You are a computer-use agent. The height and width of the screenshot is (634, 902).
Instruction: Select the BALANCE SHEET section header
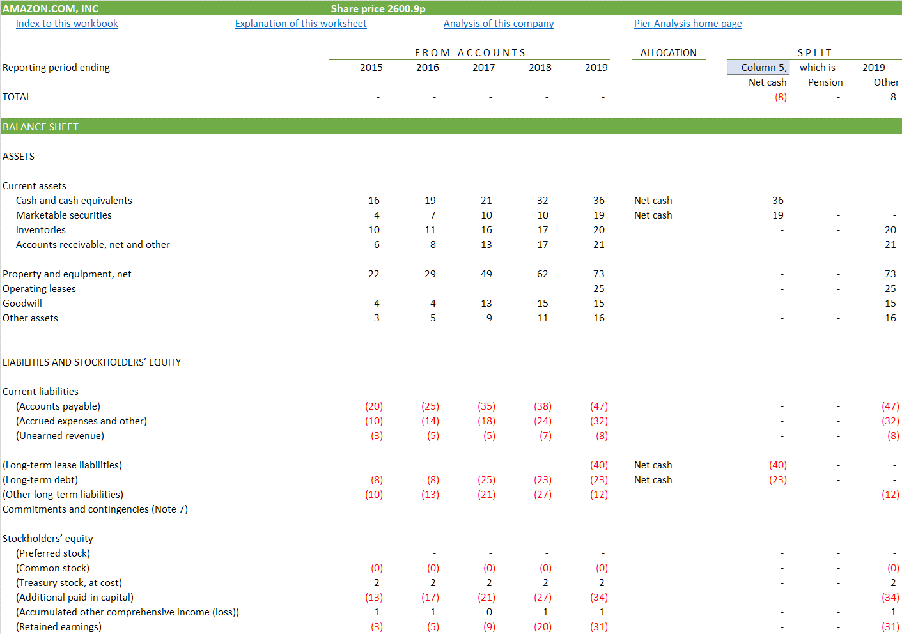451,127
